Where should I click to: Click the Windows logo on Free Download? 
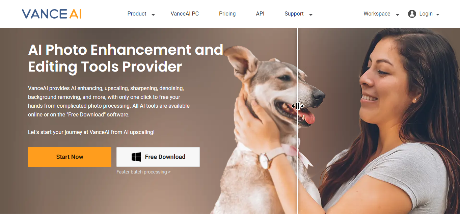point(136,157)
